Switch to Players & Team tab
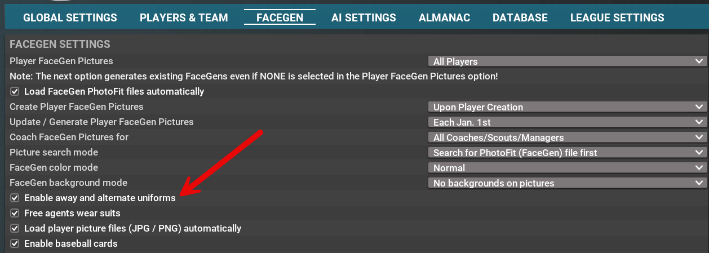 (x=184, y=17)
